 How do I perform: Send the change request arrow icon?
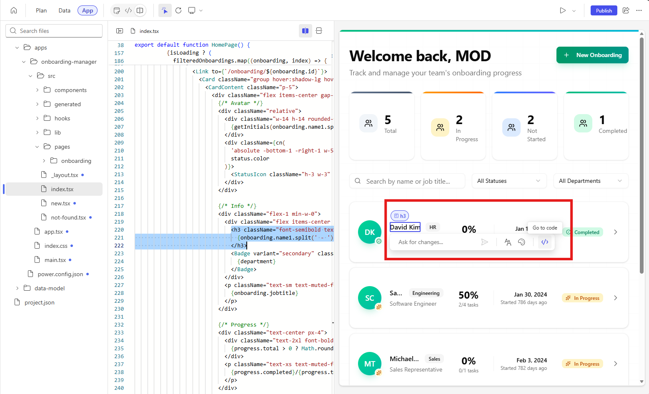(484, 242)
